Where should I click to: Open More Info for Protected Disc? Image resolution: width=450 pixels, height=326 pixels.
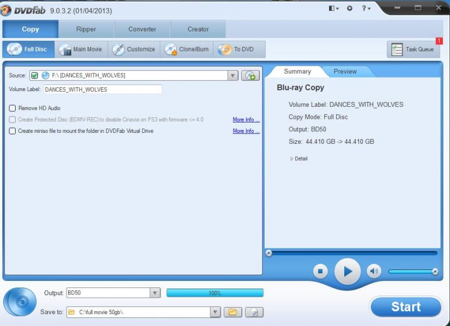(246, 119)
